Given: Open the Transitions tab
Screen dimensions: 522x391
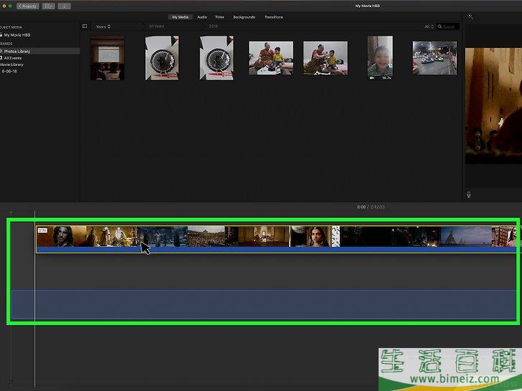Looking at the screenshot, I should click(x=274, y=17).
